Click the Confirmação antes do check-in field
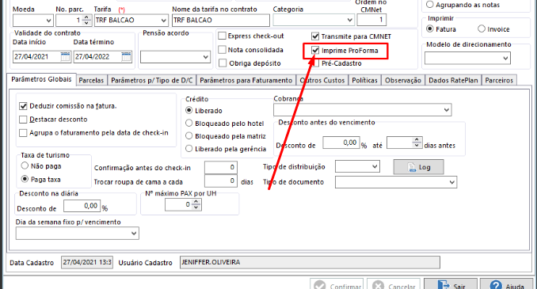This screenshot has width=537, height=289. (221, 167)
